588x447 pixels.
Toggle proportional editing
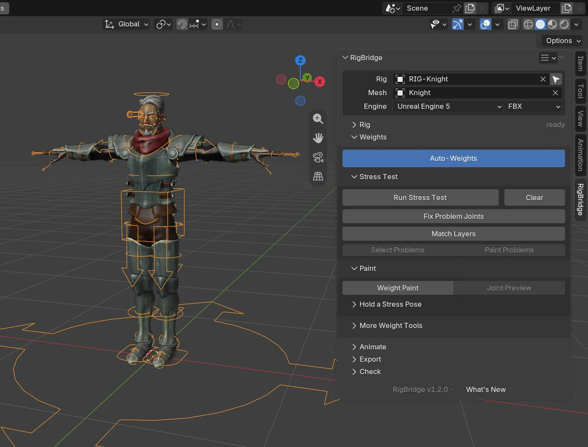(x=217, y=24)
